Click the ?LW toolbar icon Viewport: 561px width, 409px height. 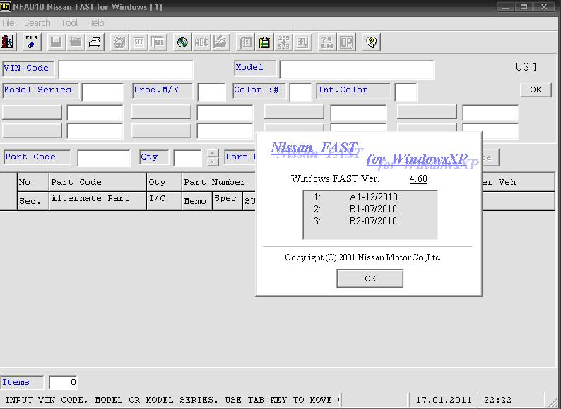coord(327,42)
